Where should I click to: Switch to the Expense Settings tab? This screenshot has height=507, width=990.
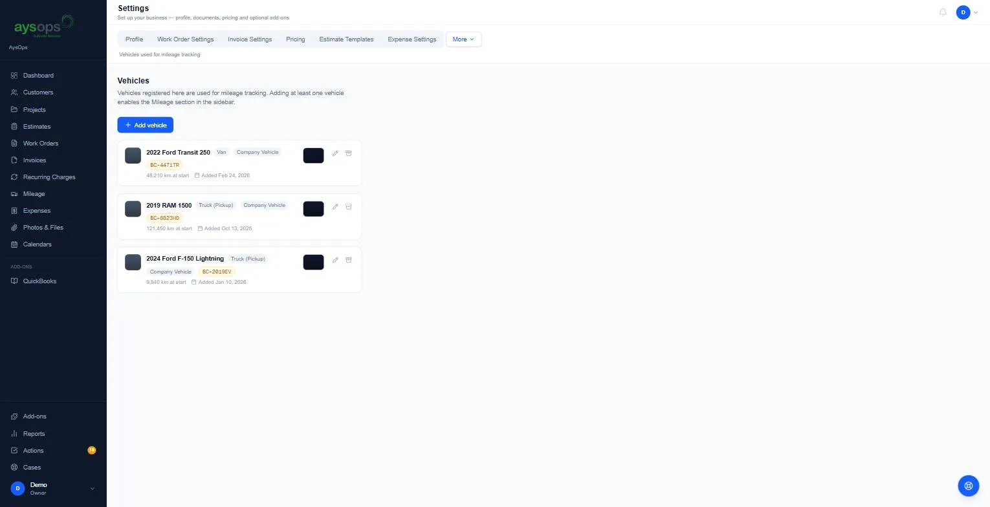click(412, 39)
